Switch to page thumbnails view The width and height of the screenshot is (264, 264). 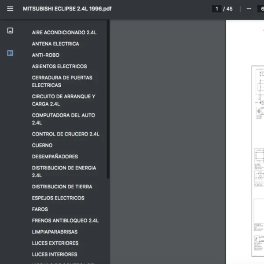[x=10, y=30]
